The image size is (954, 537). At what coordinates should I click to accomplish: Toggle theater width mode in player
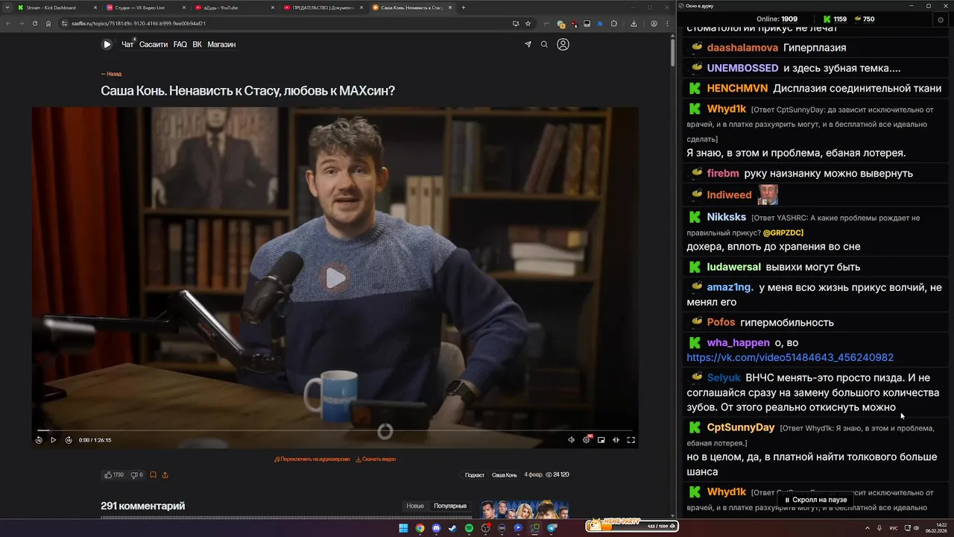(x=616, y=440)
